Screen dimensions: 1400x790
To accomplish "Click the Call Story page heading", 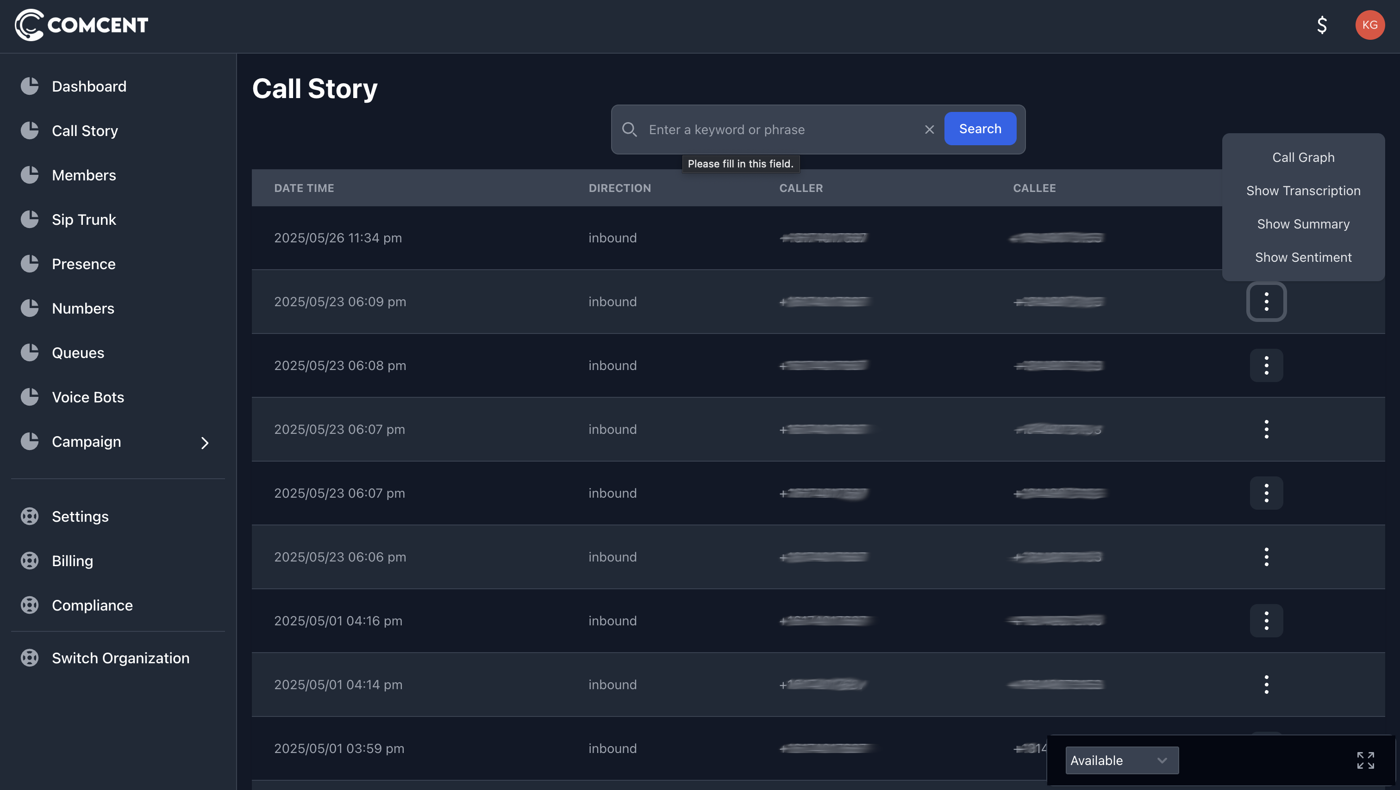I will click(315, 88).
